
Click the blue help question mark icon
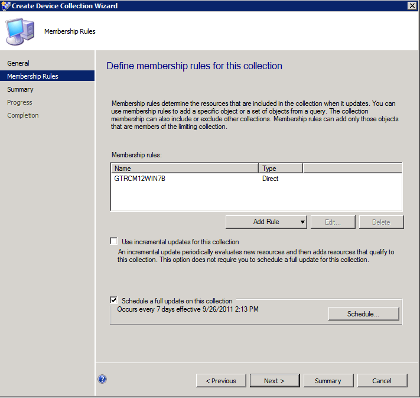(x=102, y=379)
